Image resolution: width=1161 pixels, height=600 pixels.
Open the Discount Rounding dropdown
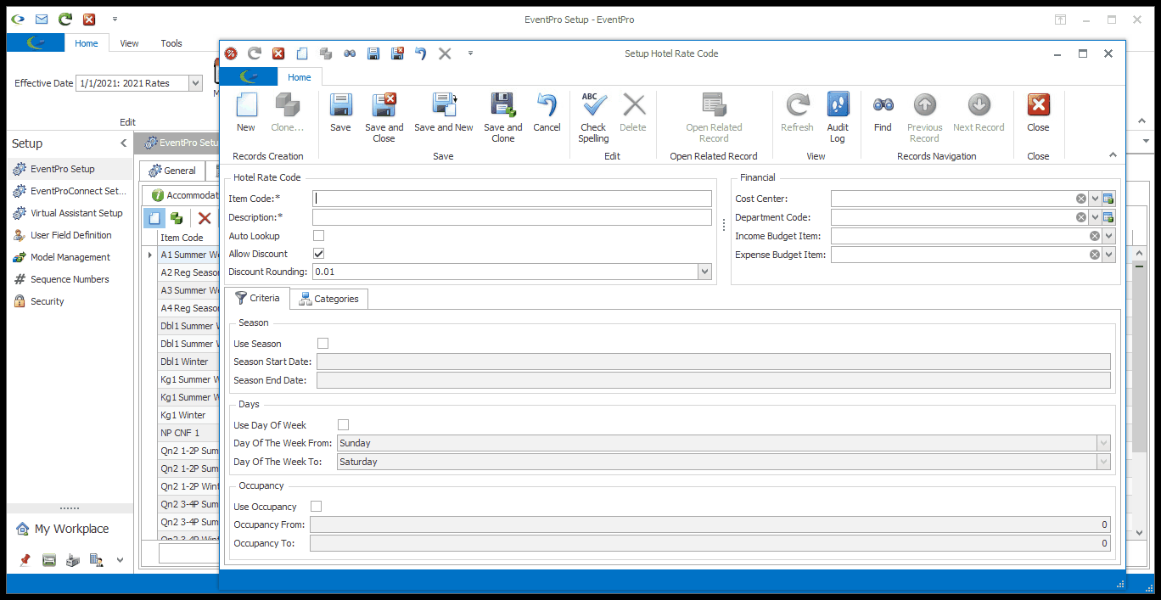pyautogui.click(x=704, y=272)
